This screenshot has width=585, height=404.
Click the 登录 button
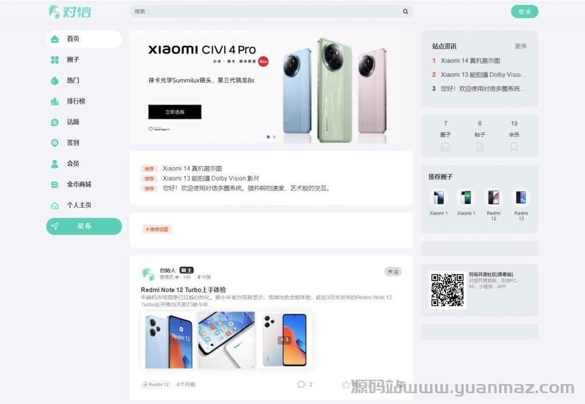coord(524,11)
